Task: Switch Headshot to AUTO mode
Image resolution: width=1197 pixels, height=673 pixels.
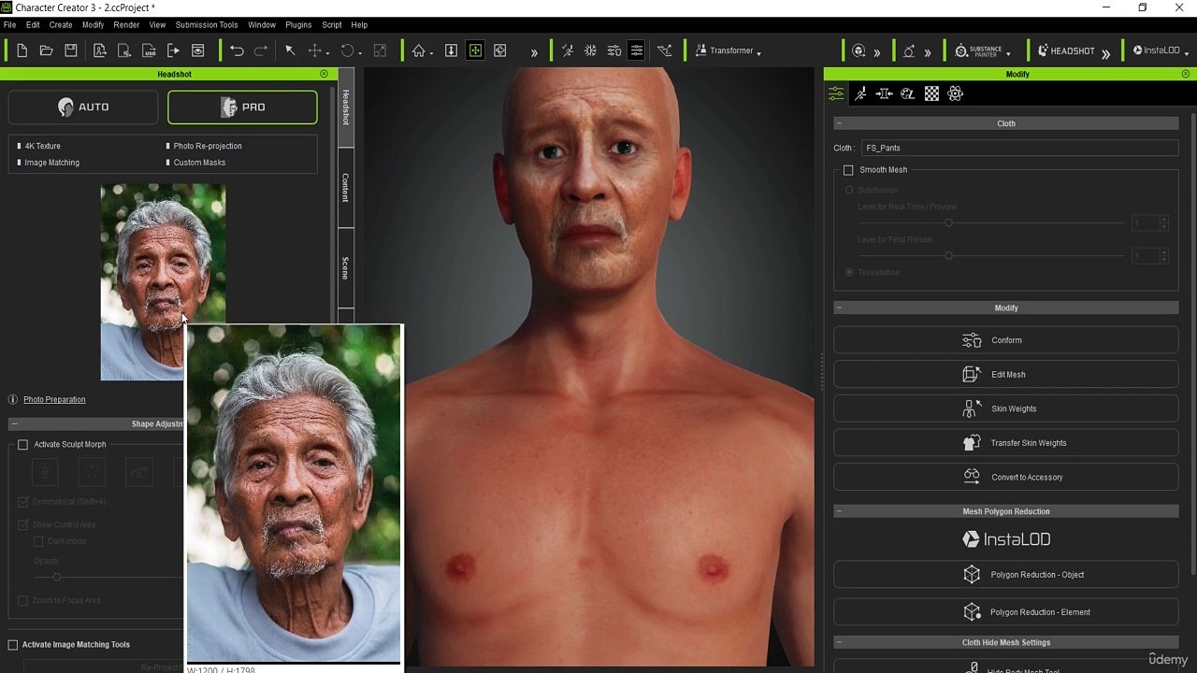Action: 83,107
